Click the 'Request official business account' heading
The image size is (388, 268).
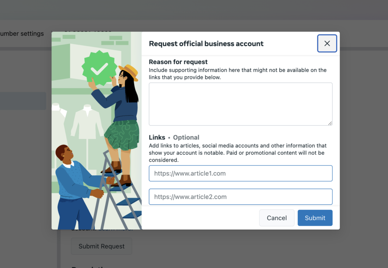point(206,44)
